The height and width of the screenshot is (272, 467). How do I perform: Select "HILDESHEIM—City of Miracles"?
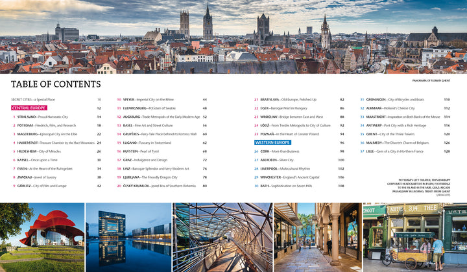point(39,152)
